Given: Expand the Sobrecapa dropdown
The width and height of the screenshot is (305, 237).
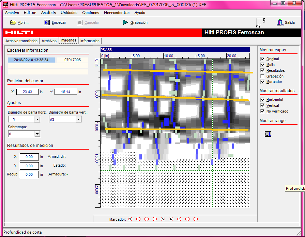Looking at the screenshot, I should (x=37, y=134).
